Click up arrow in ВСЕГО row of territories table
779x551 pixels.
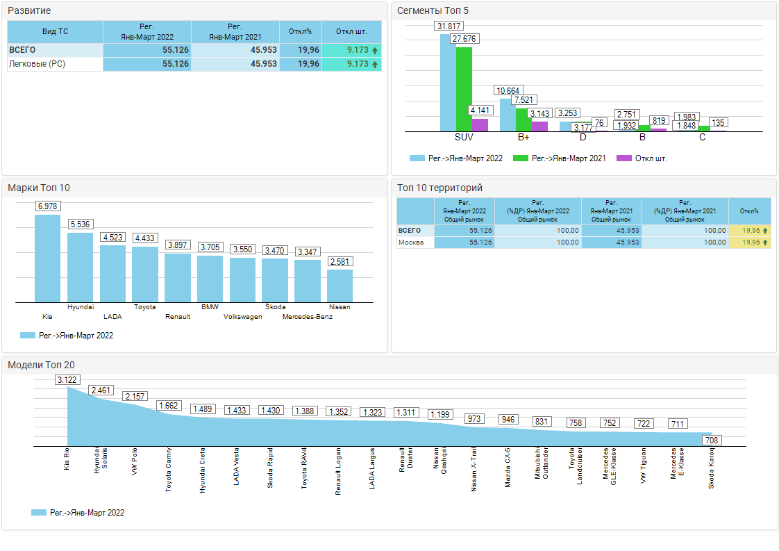point(765,230)
